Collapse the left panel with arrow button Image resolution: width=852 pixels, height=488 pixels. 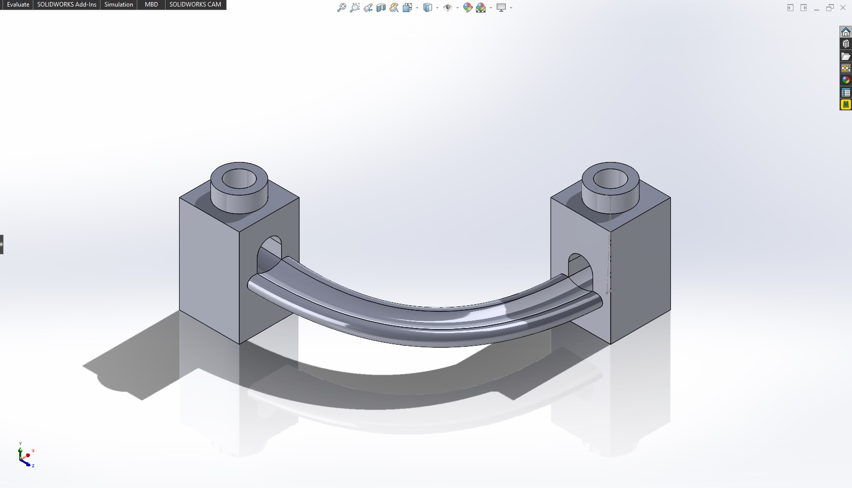790,8
